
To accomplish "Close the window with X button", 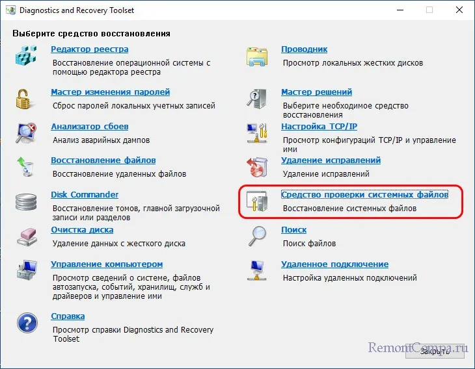I will click(459, 10).
